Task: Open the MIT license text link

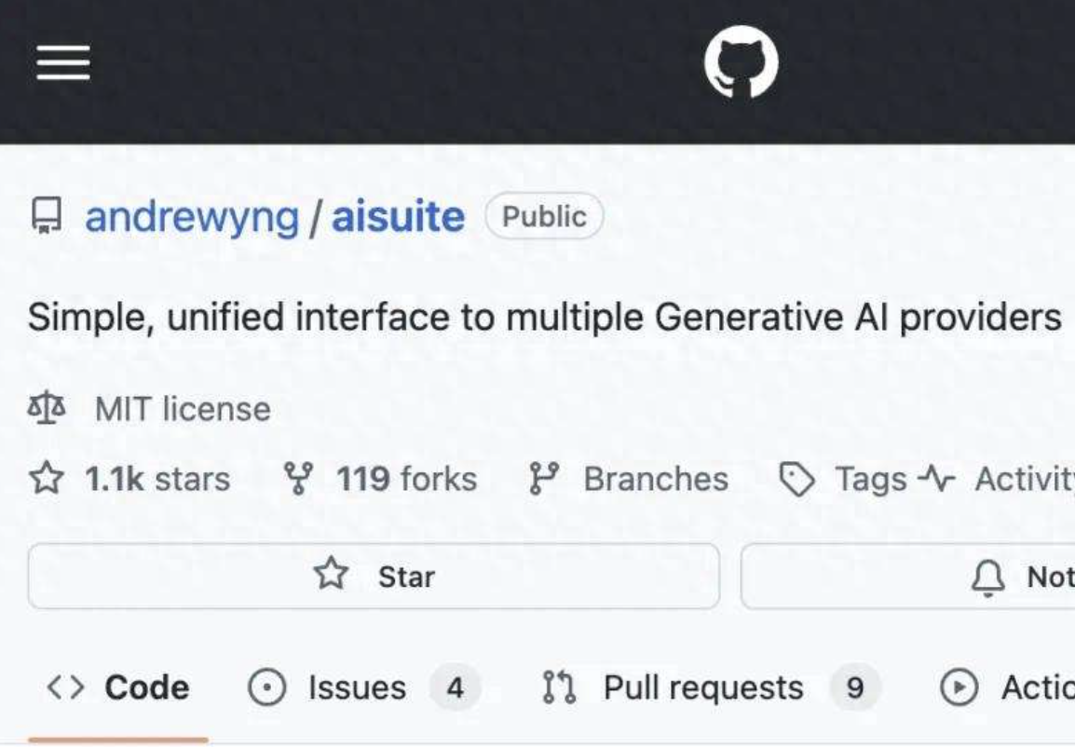Action: (183, 409)
